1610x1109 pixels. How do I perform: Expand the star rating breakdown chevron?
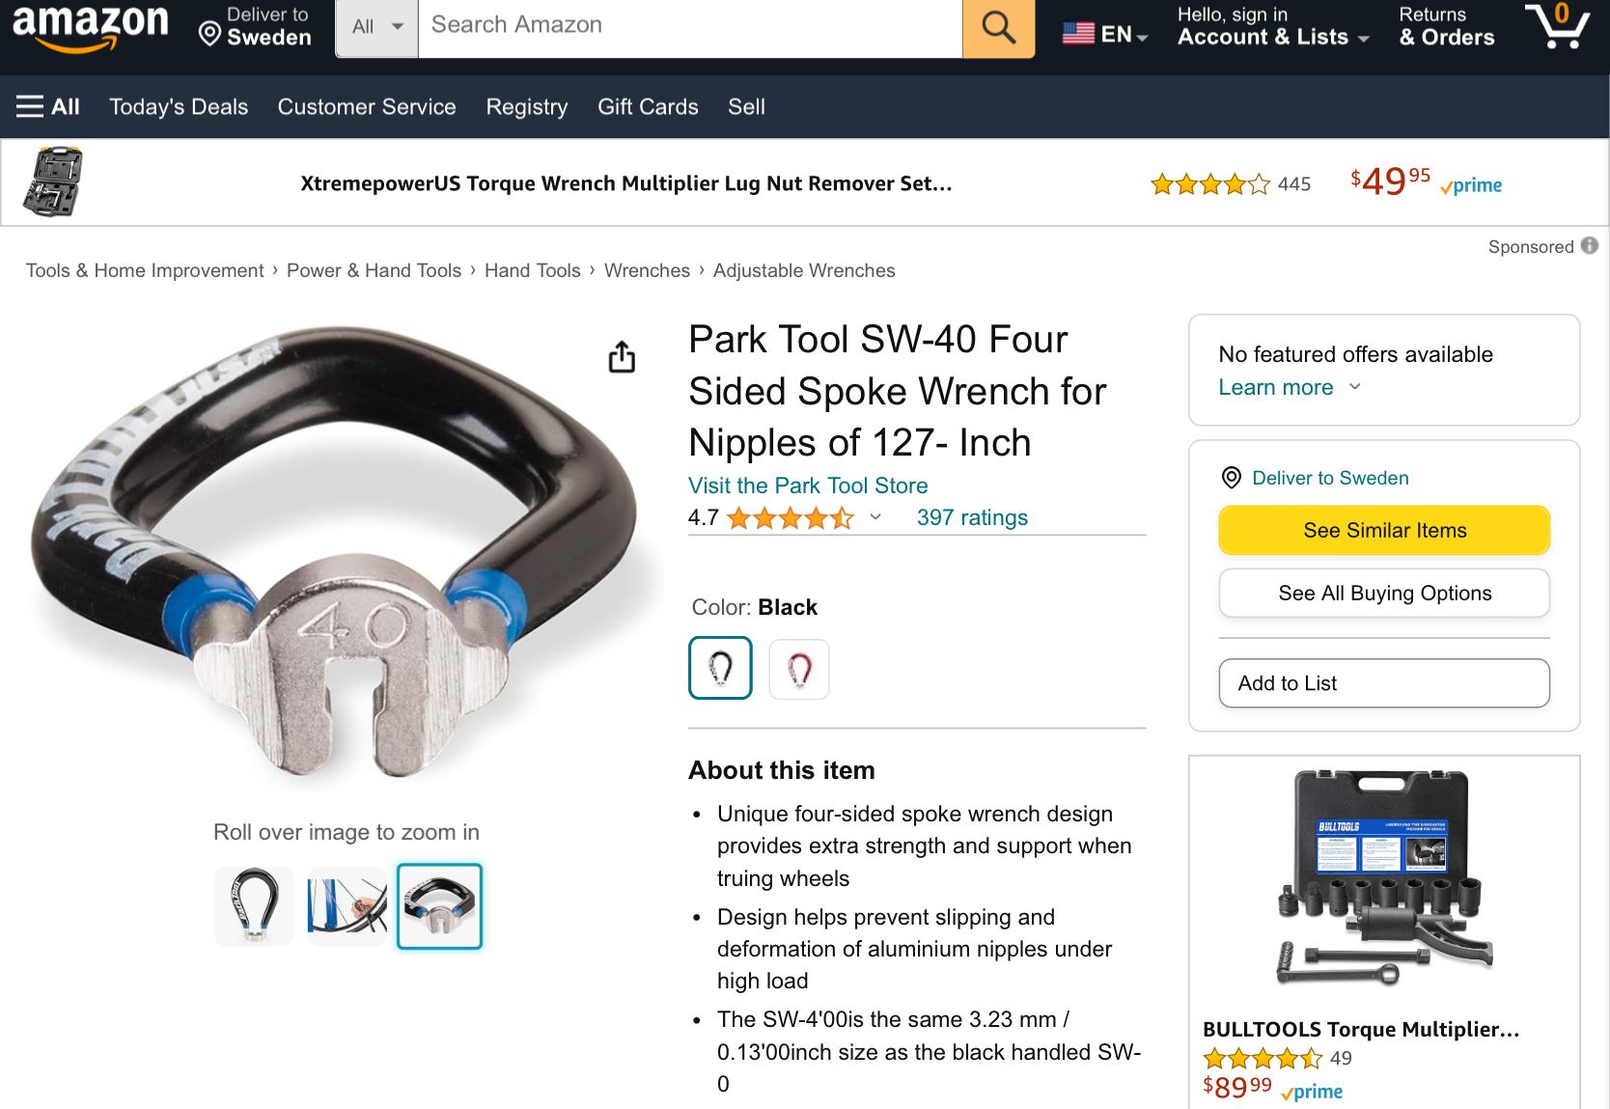(x=875, y=517)
